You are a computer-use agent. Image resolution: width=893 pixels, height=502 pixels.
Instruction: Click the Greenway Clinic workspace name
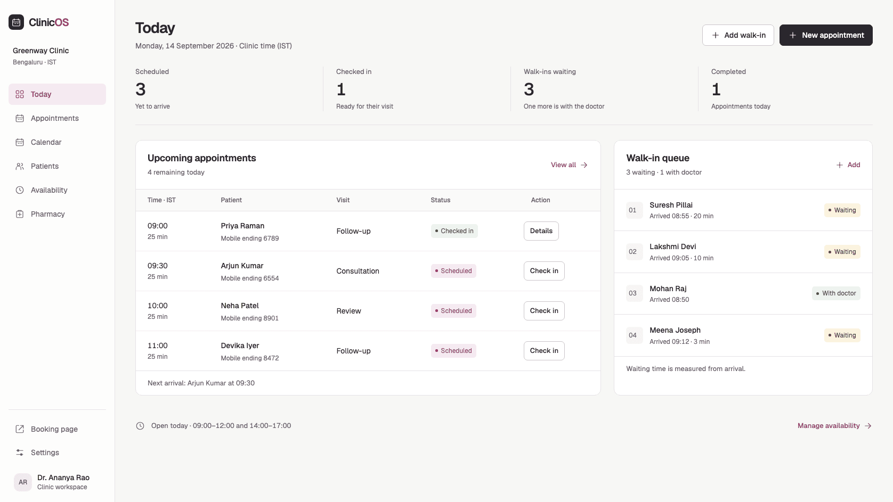coord(40,51)
